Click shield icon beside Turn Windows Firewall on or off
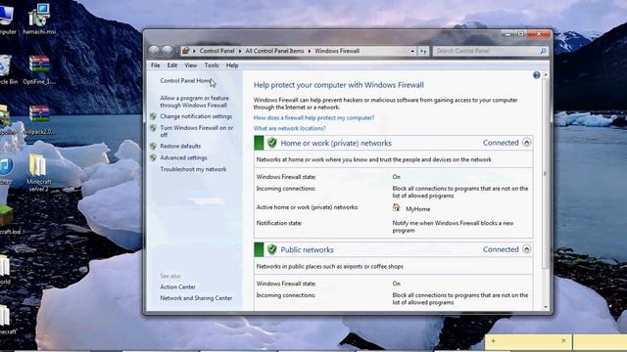627x352 pixels. 153,128
